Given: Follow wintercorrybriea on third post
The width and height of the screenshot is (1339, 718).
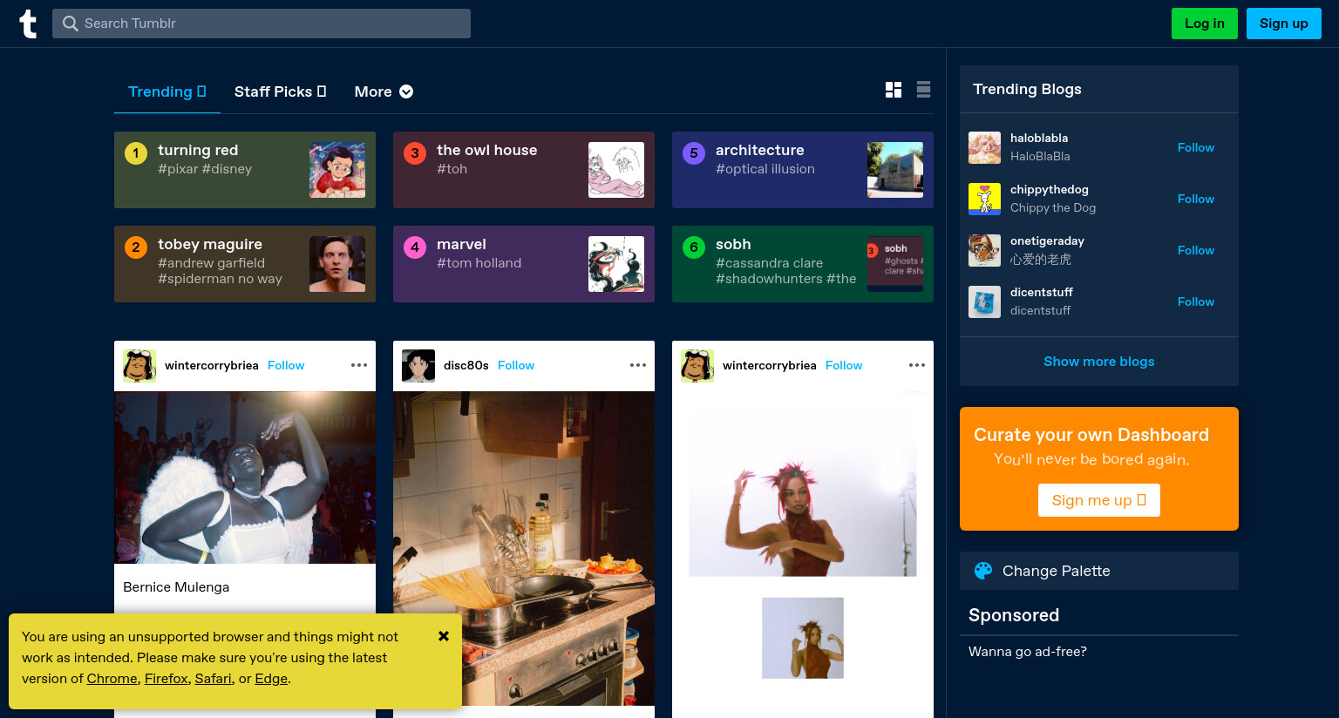Looking at the screenshot, I should pos(844,365).
